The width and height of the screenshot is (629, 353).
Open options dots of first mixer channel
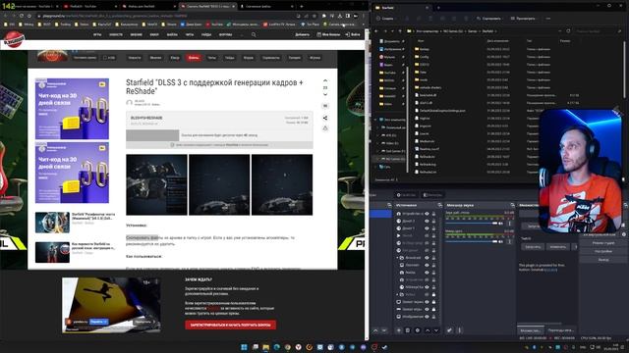click(x=509, y=224)
